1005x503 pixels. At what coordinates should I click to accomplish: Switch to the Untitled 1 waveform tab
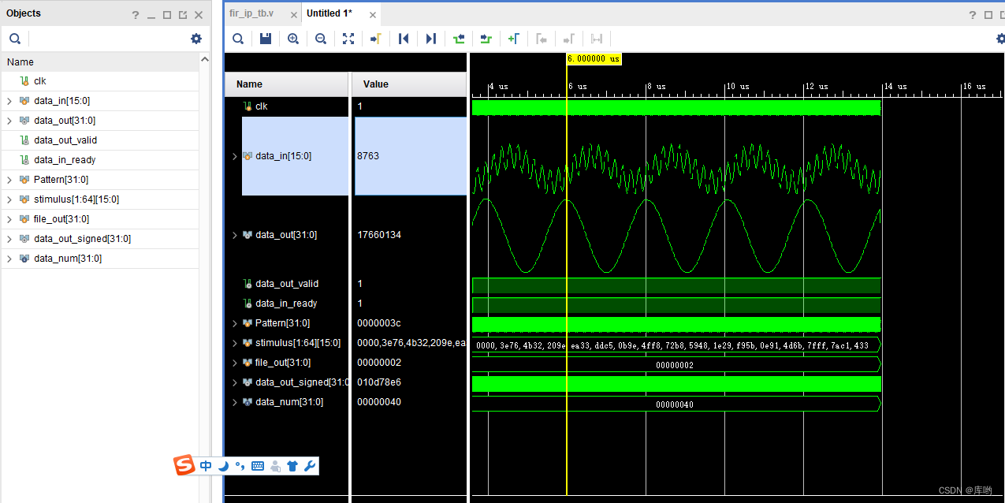click(x=328, y=13)
